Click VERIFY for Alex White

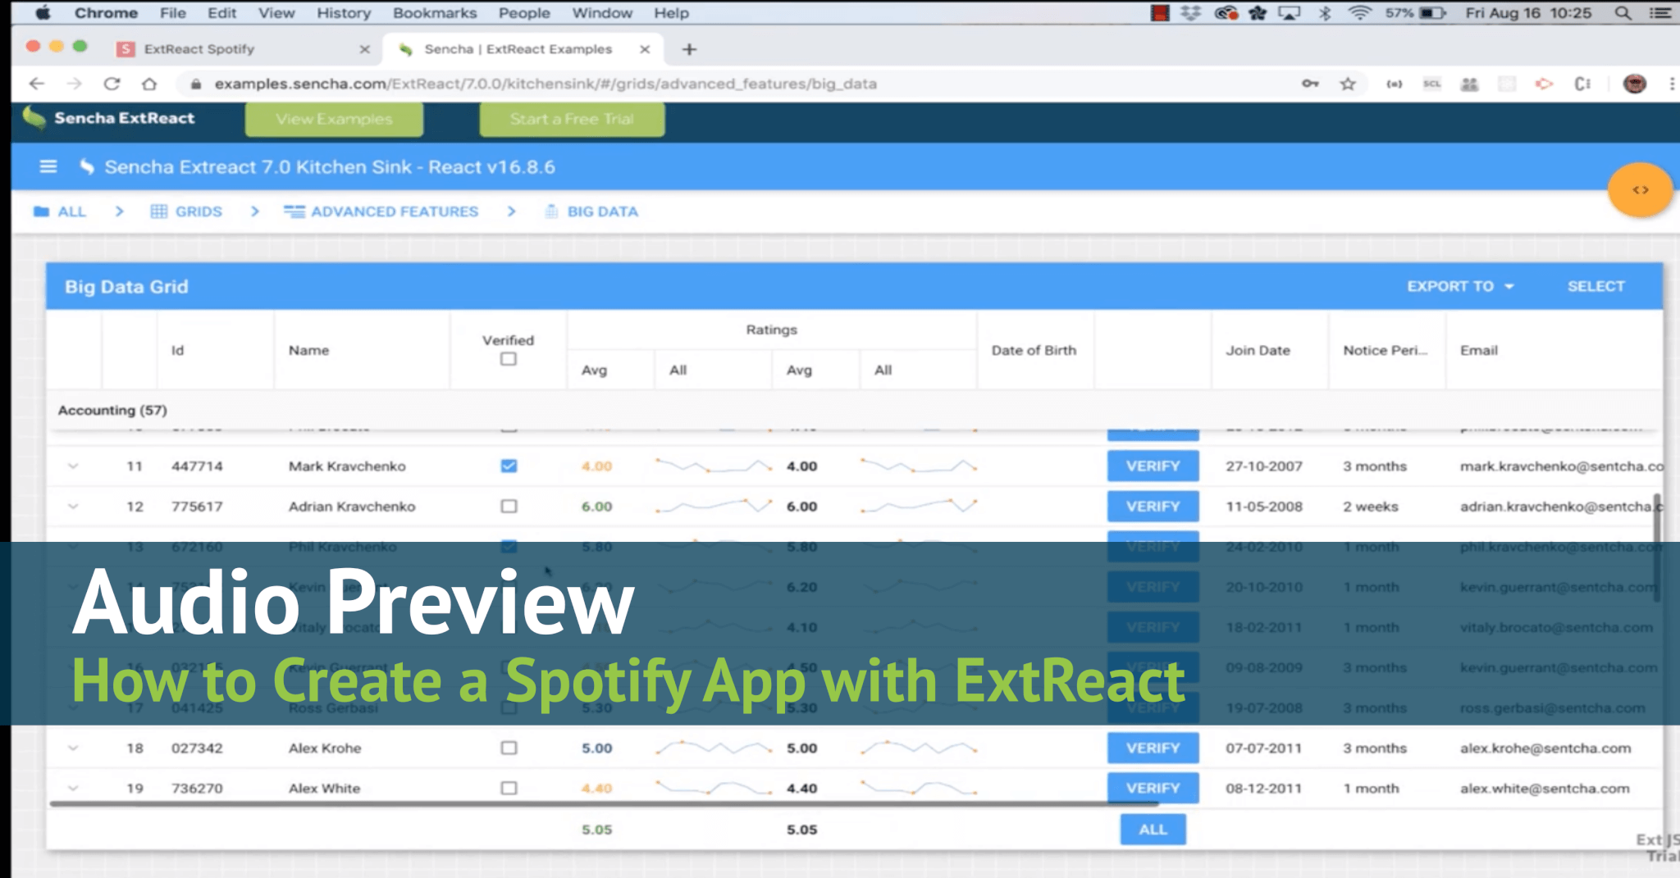pyautogui.click(x=1153, y=788)
